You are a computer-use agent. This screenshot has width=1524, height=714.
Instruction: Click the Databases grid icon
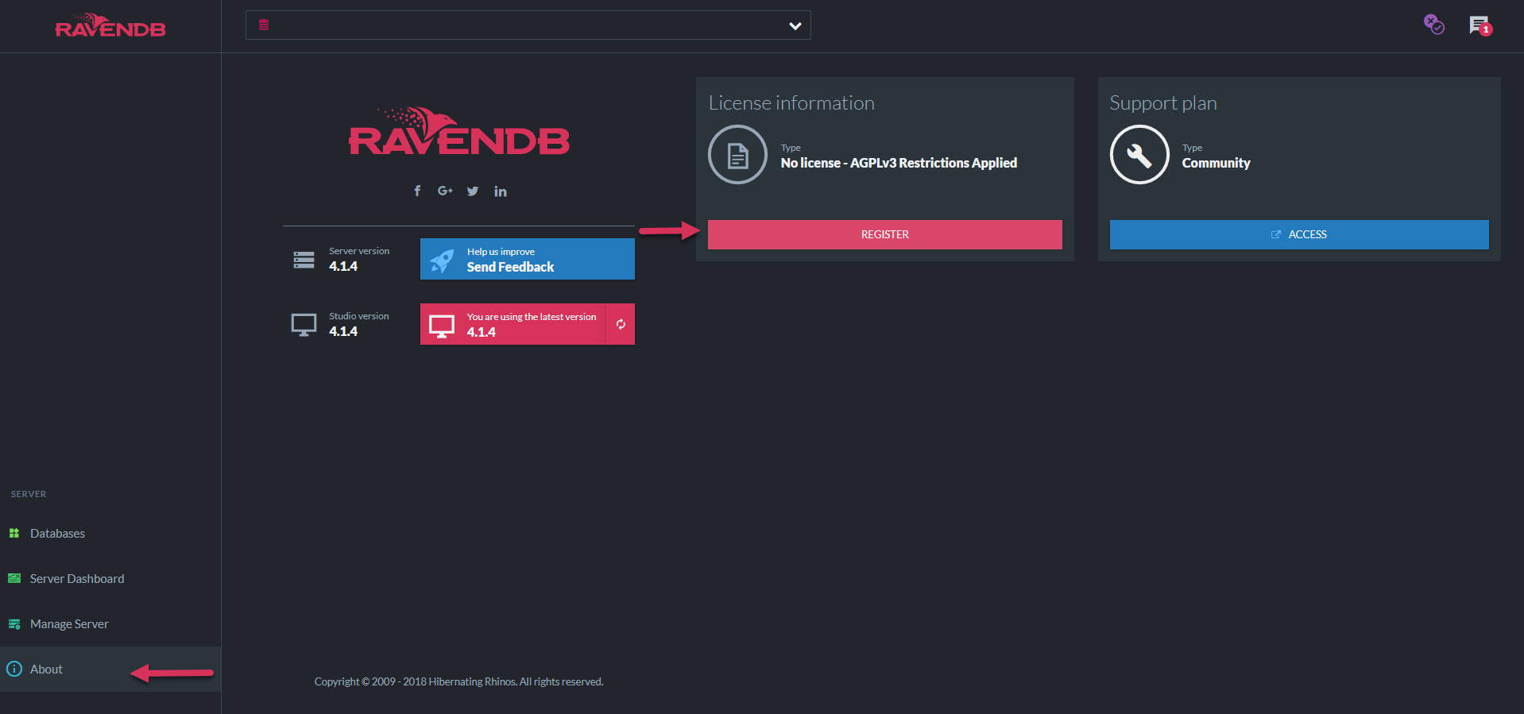tap(14, 533)
